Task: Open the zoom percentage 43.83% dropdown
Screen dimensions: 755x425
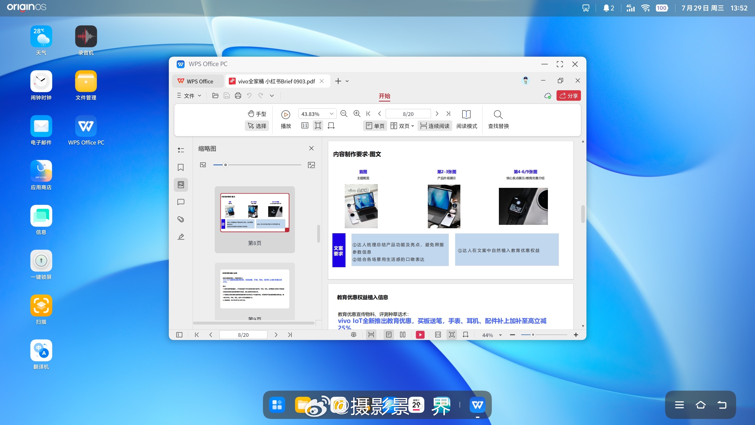Action: pyautogui.click(x=331, y=114)
